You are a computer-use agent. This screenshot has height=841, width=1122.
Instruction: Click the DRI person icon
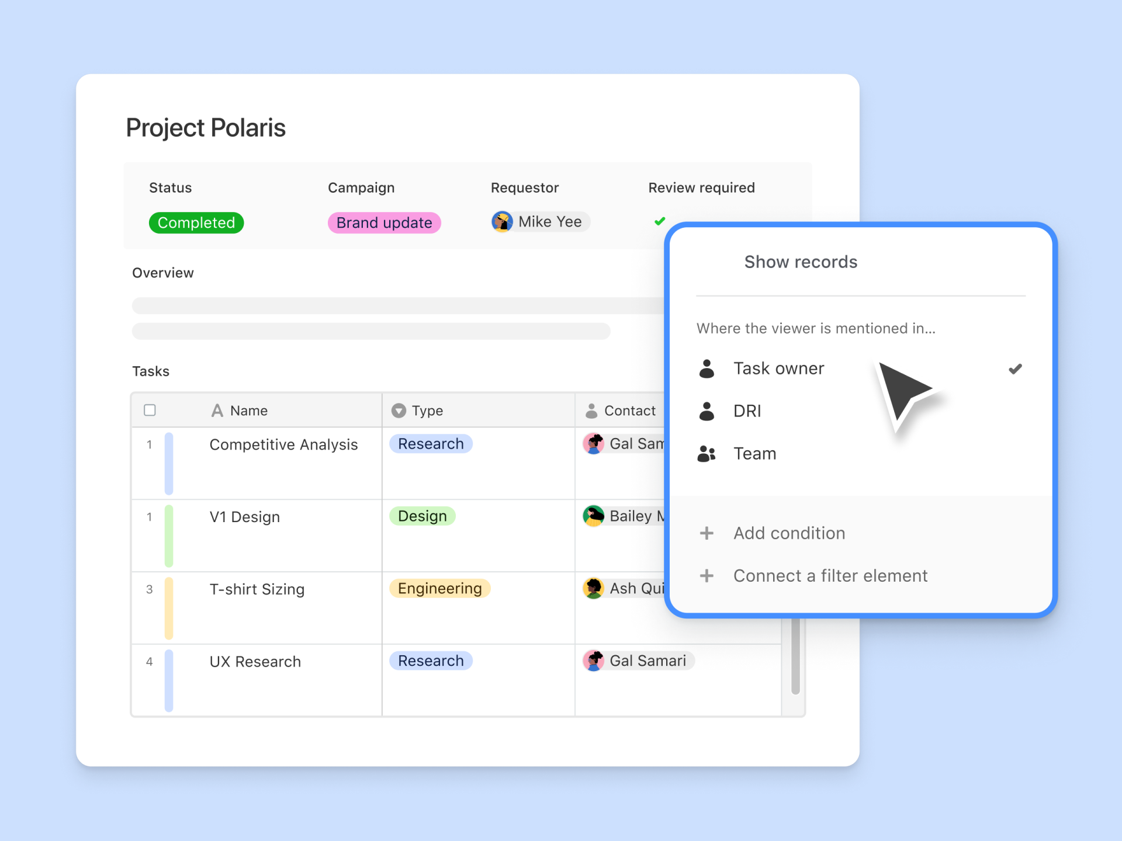(708, 411)
